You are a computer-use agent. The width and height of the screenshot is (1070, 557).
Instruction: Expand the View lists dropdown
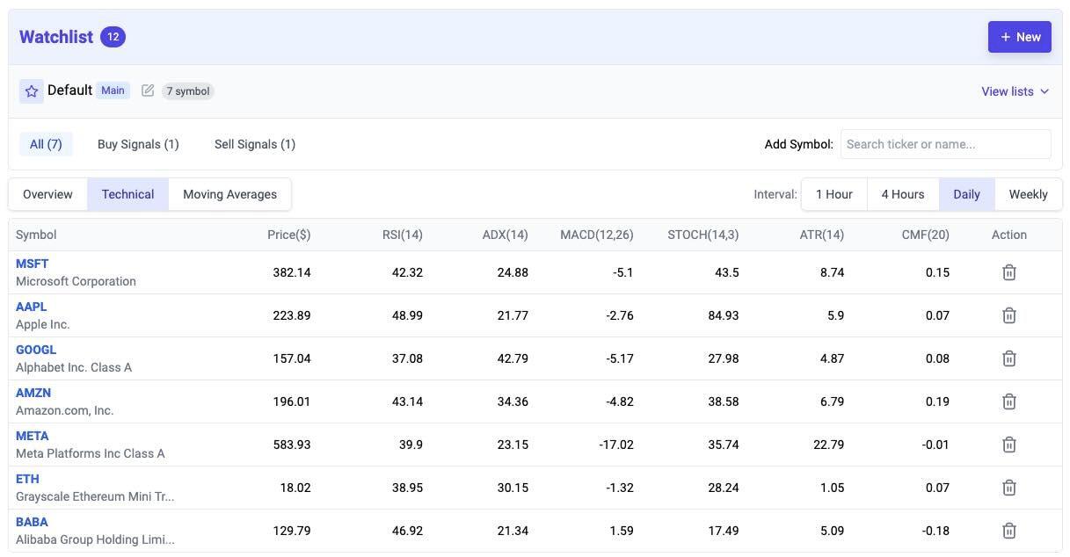coord(1015,91)
